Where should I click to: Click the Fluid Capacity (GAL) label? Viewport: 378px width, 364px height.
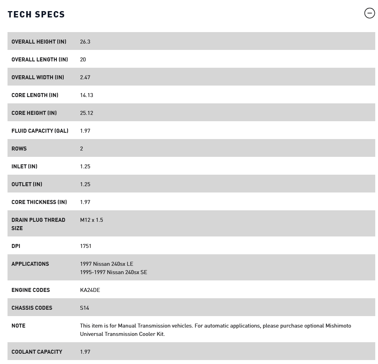coord(40,131)
